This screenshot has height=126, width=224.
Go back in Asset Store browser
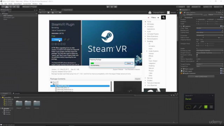point(41,13)
